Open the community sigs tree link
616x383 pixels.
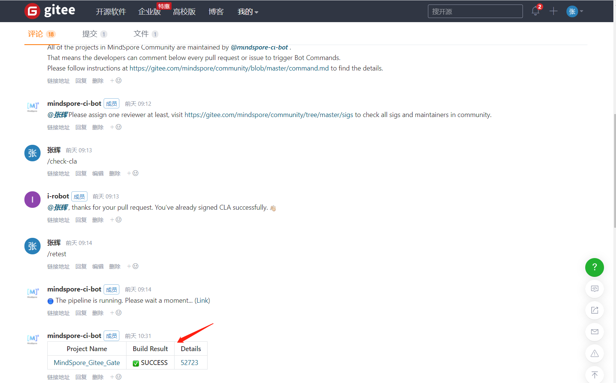[269, 115]
